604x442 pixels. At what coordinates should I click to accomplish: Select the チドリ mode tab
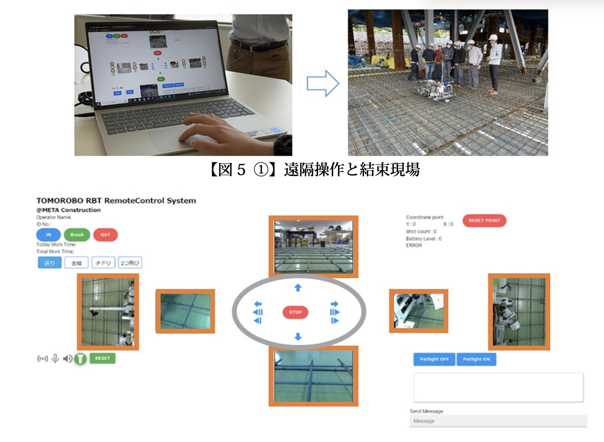103,263
